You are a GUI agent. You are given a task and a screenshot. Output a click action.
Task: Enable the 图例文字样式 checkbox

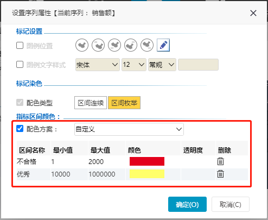click(20, 65)
